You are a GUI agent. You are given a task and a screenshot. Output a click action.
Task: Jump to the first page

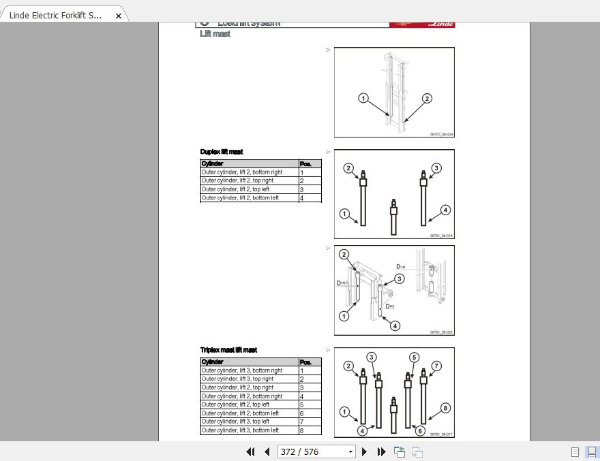pos(250,451)
